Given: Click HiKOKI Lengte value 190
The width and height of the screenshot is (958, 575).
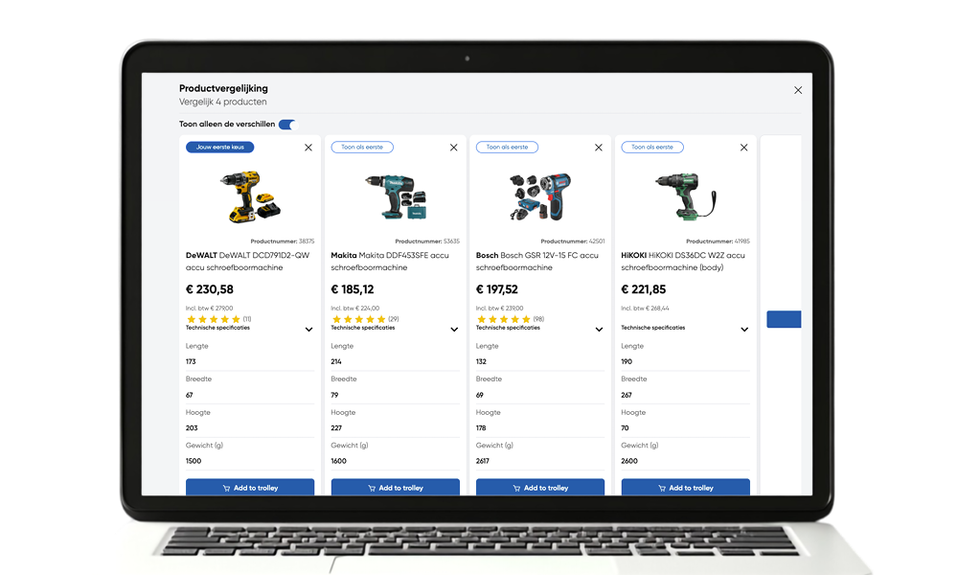Looking at the screenshot, I should 627,361.
